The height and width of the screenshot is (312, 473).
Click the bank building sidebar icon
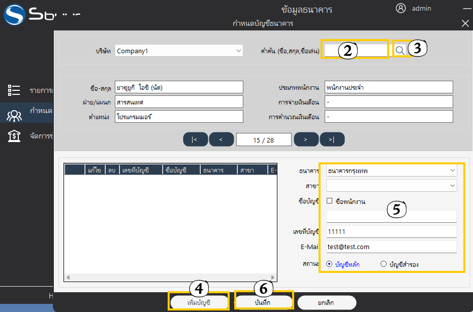14,136
